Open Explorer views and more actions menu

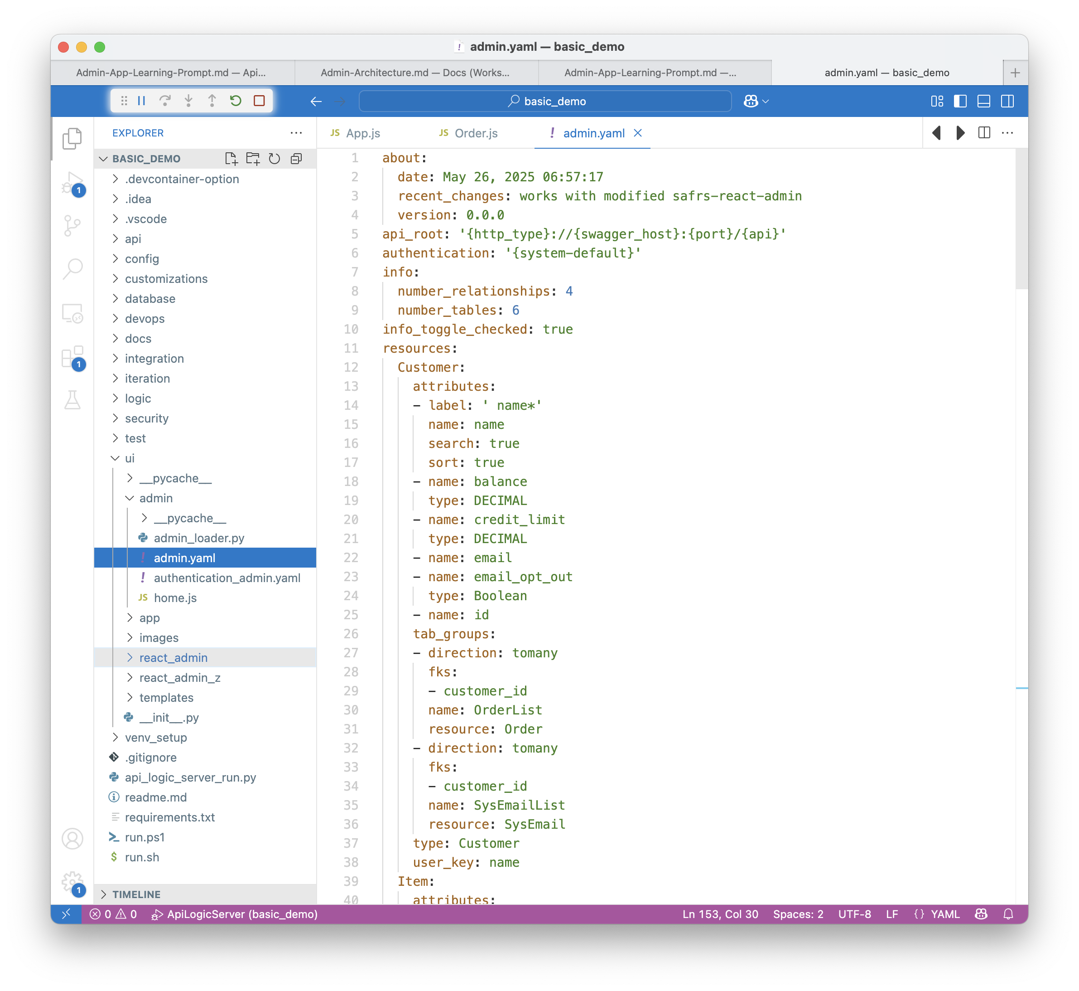click(x=296, y=133)
